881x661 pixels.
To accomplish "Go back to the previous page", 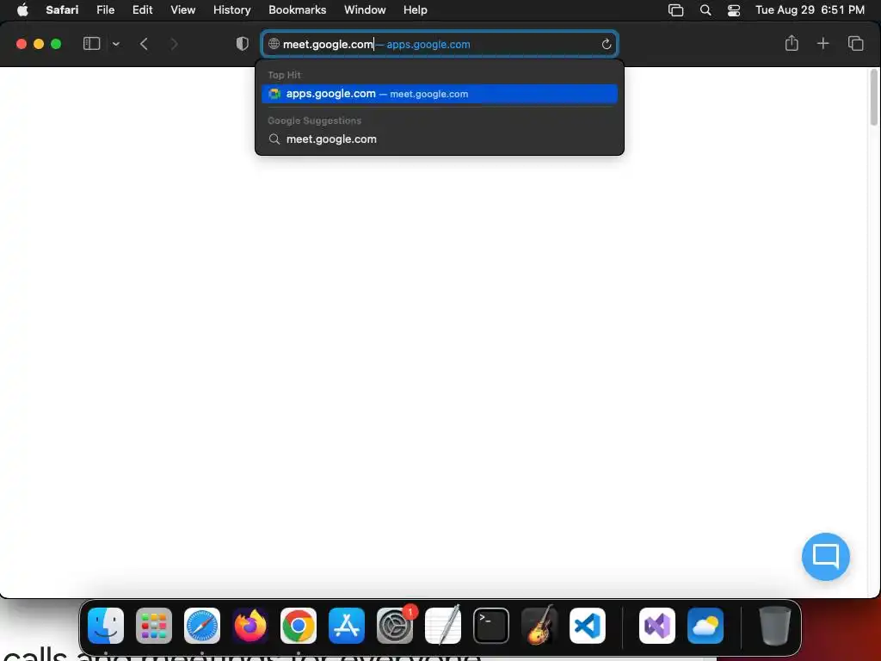I will click(x=144, y=44).
